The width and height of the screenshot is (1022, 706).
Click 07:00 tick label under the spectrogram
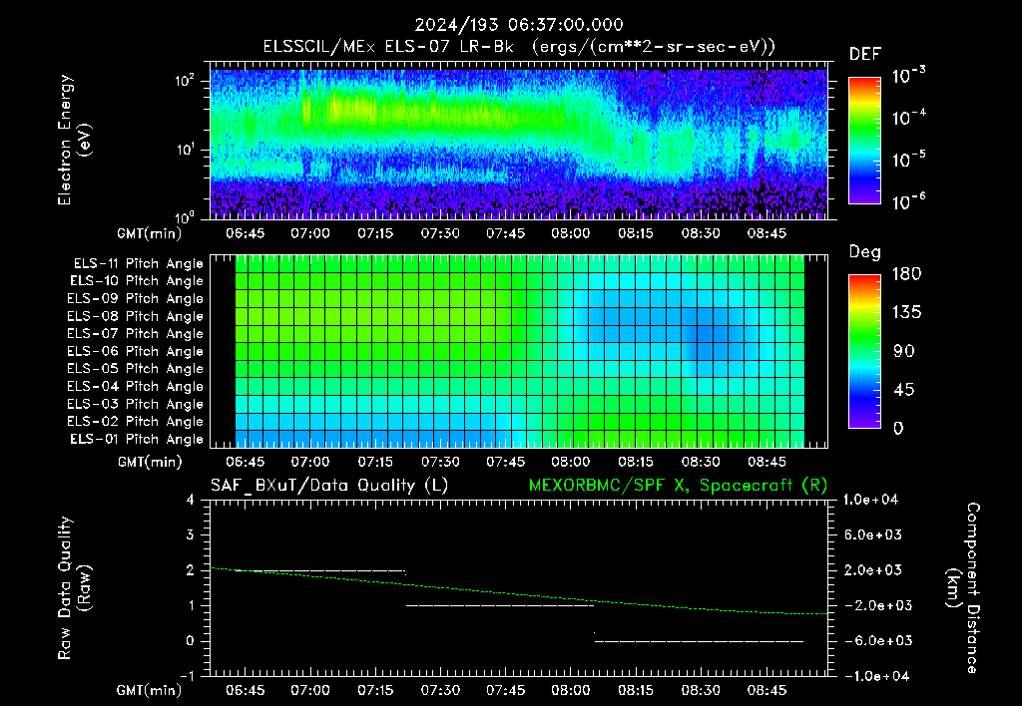pyautogui.click(x=310, y=233)
